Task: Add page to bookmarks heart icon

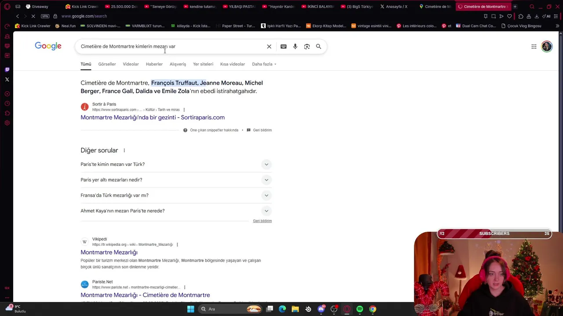Action: click(509, 16)
